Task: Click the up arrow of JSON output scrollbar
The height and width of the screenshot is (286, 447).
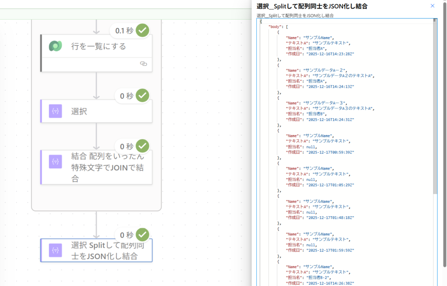Action: (x=434, y=20)
